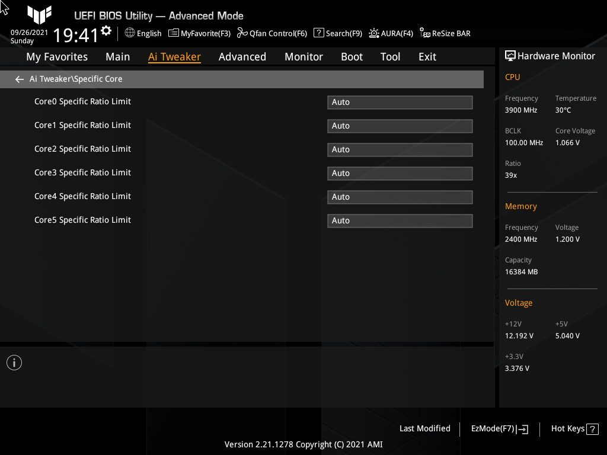Open the Qfan Control utility
Viewport: 607px width, 455px height.
[271, 33]
